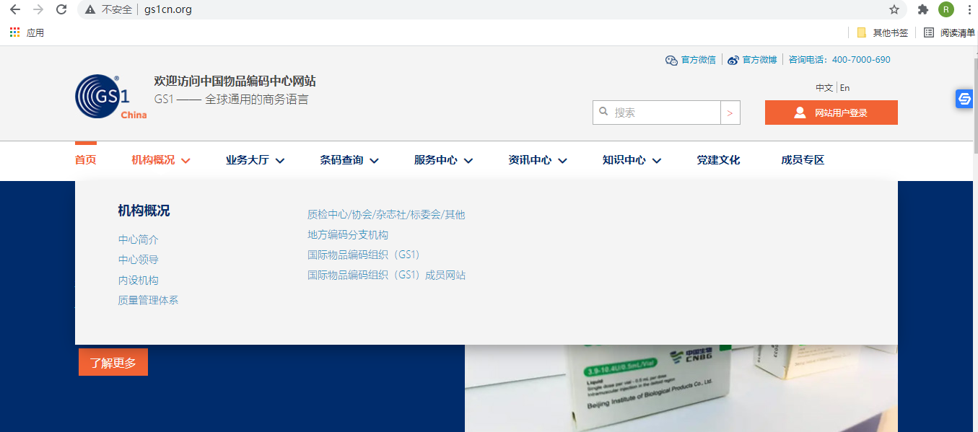Switch site language to En

[844, 87]
